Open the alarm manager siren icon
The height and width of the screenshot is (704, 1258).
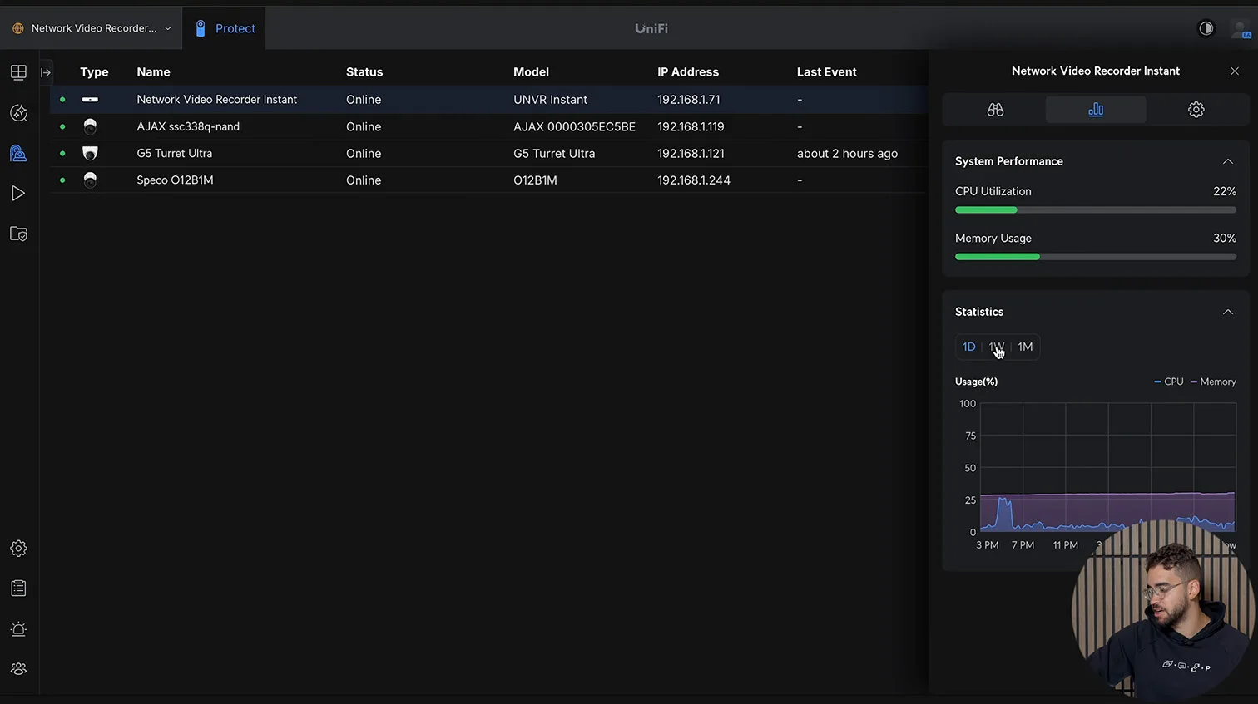(x=18, y=629)
